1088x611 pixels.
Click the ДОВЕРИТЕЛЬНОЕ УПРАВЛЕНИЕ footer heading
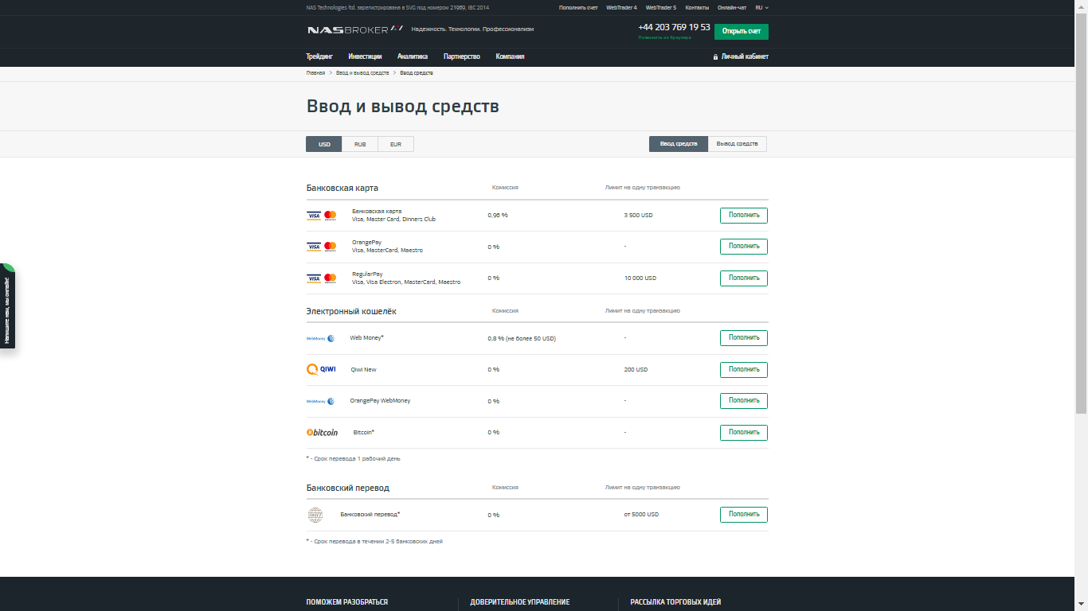pyautogui.click(x=520, y=602)
